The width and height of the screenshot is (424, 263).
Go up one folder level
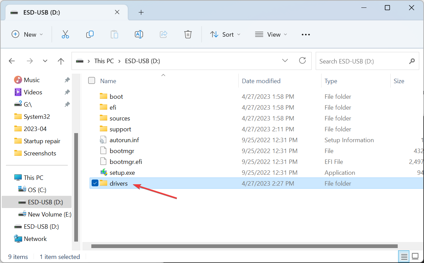61,61
